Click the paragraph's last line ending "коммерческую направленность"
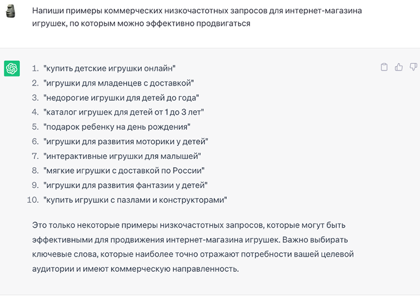The width and height of the screenshot is (420, 298). [x=136, y=269]
